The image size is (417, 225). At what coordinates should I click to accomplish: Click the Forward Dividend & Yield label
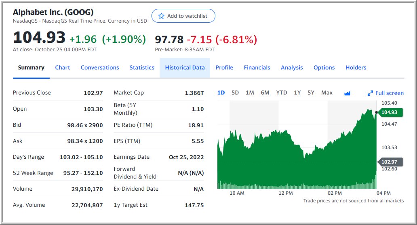coord(135,173)
